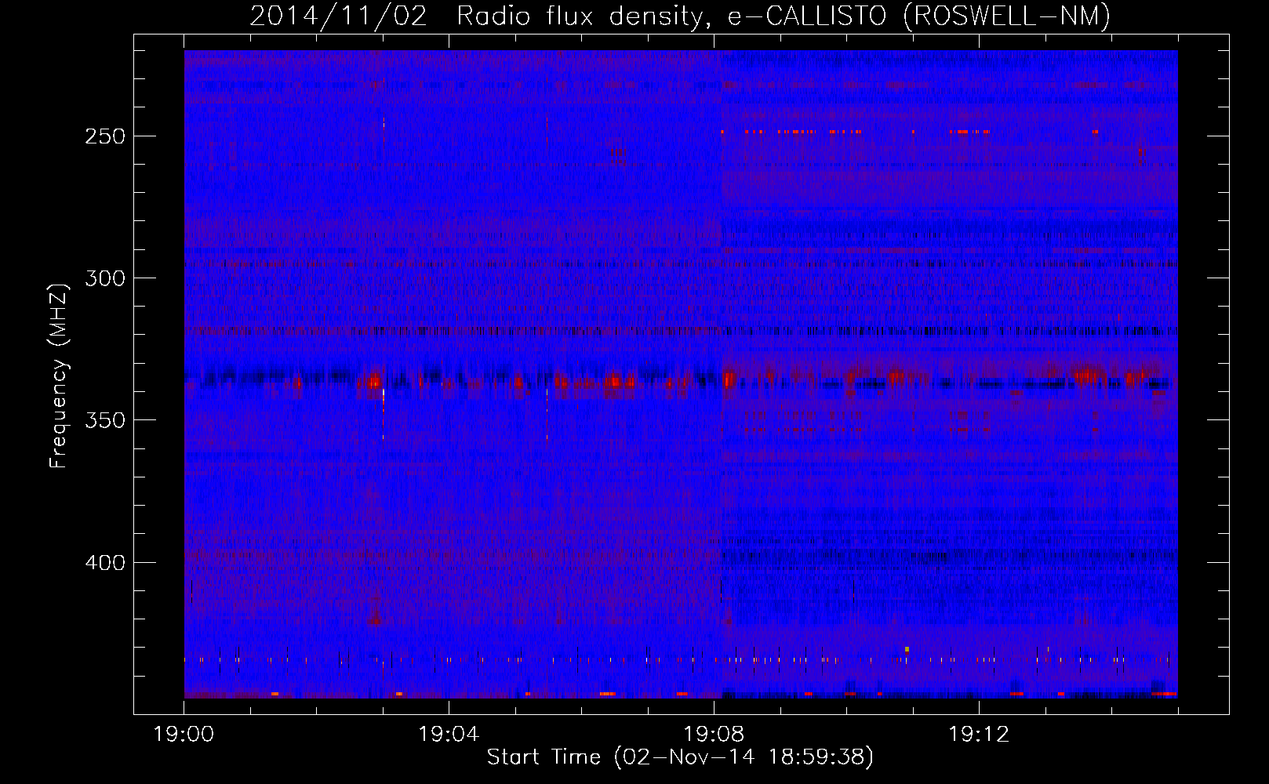Viewport: 1269px width, 784px height.
Task: Click the 19:12 time axis label
Action: 979,735
